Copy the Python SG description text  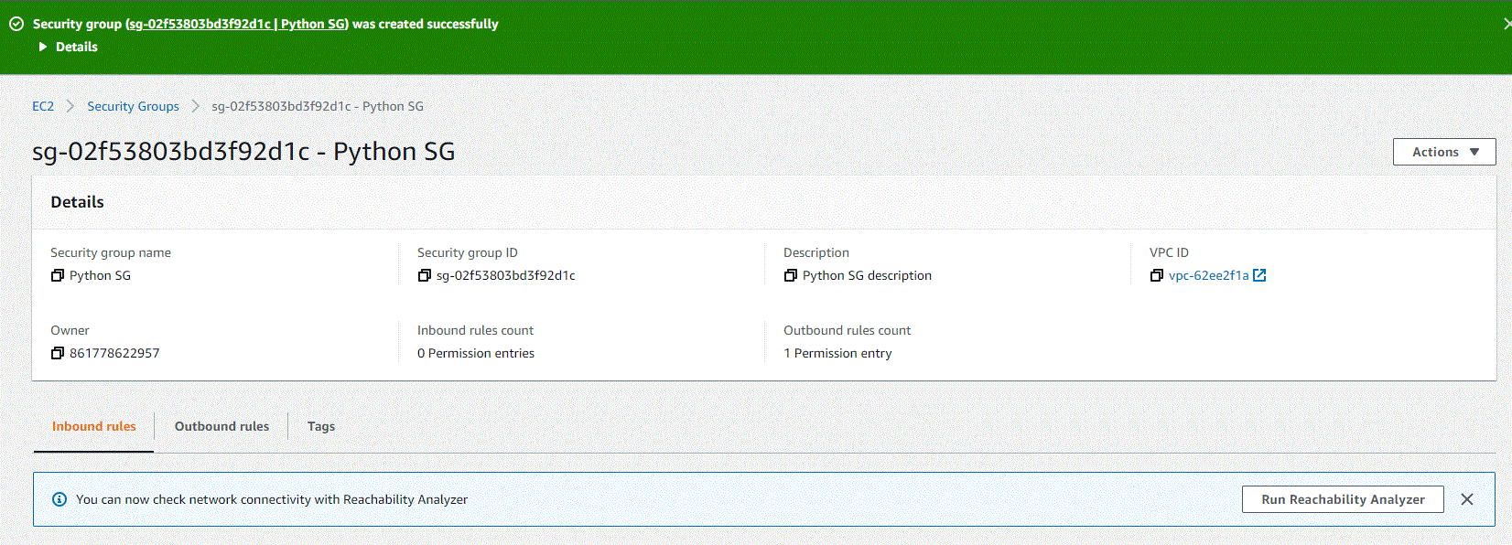(x=791, y=275)
